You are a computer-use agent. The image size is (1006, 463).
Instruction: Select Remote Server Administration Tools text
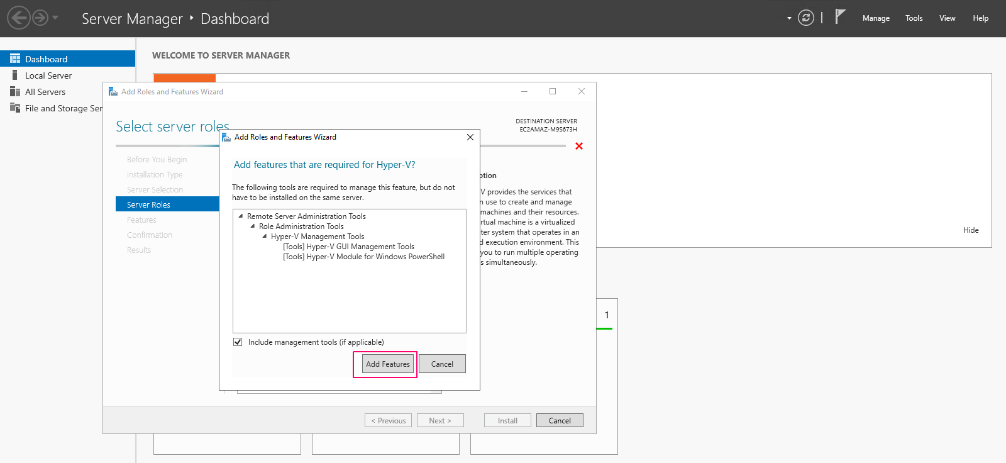click(306, 216)
